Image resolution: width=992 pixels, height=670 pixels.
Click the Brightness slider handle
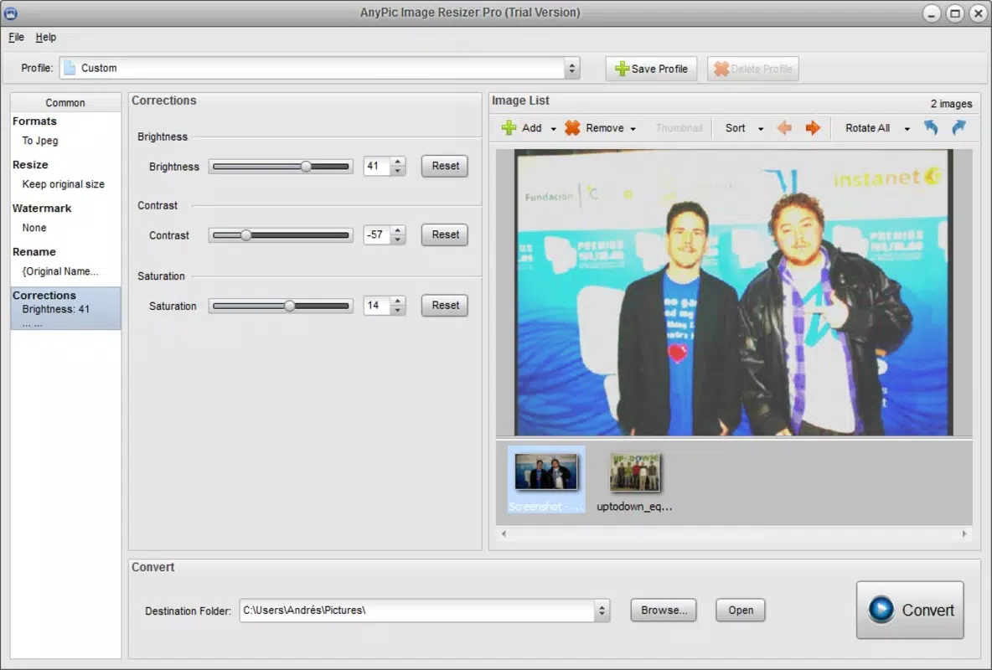pos(306,167)
